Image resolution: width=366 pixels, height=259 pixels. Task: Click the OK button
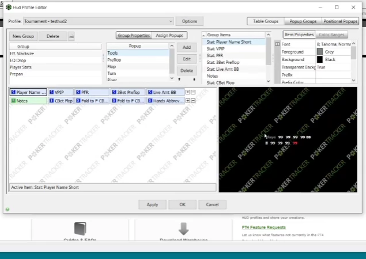182,204
